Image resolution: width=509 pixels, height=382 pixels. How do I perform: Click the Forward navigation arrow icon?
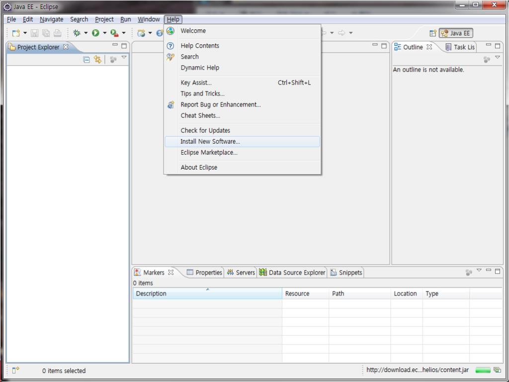[x=341, y=33]
